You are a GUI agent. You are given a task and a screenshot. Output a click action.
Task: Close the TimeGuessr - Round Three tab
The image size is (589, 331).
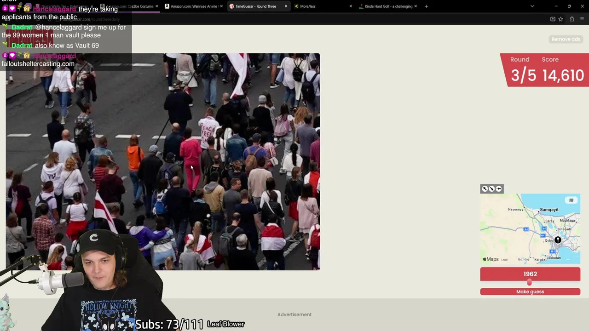pyautogui.click(x=286, y=6)
